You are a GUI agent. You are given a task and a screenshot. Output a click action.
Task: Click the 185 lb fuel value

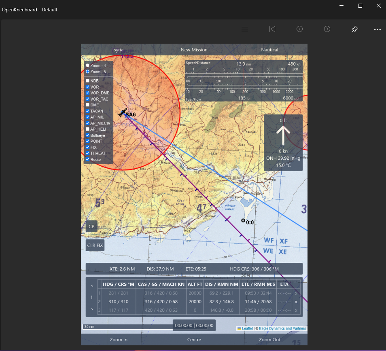(x=244, y=98)
